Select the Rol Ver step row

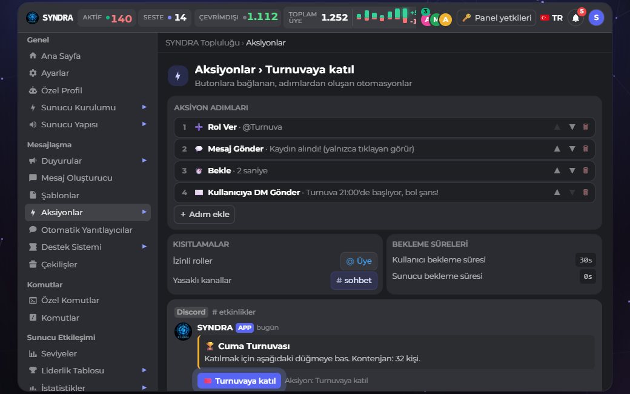384,127
